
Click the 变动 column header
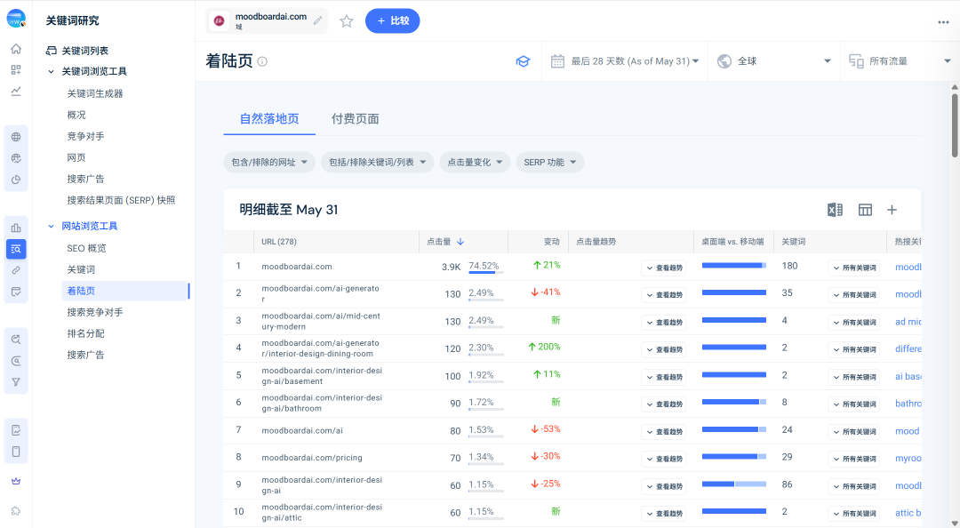click(x=552, y=242)
